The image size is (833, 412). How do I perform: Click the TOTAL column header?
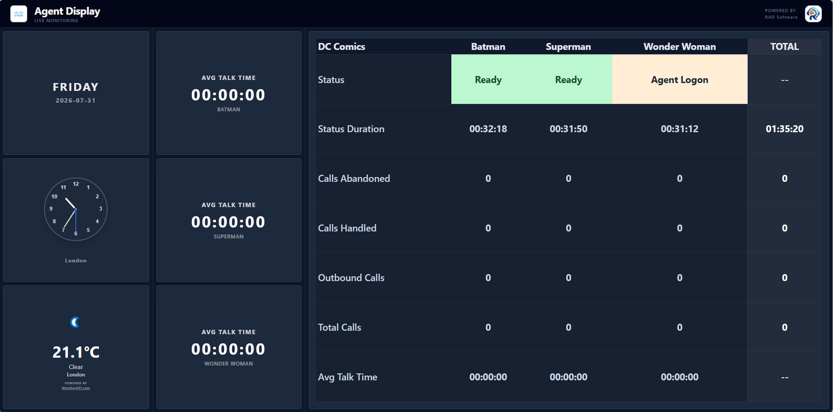click(785, 46)
